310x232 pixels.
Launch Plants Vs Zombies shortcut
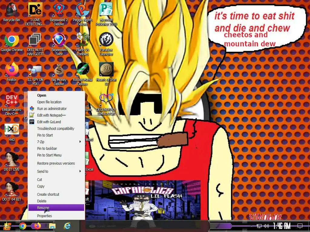pyautogui.click(x=82, y=44)
